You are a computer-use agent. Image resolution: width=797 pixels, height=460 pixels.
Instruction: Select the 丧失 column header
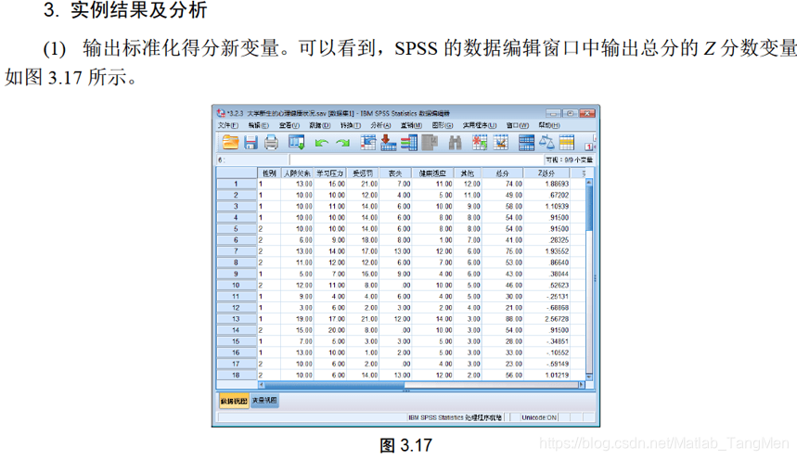coord(395,173)
